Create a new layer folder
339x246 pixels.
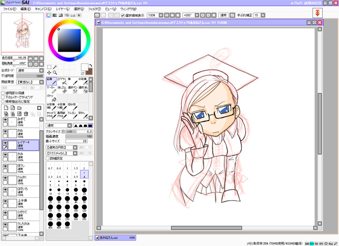pyautogui.click(x=20, y=108)
